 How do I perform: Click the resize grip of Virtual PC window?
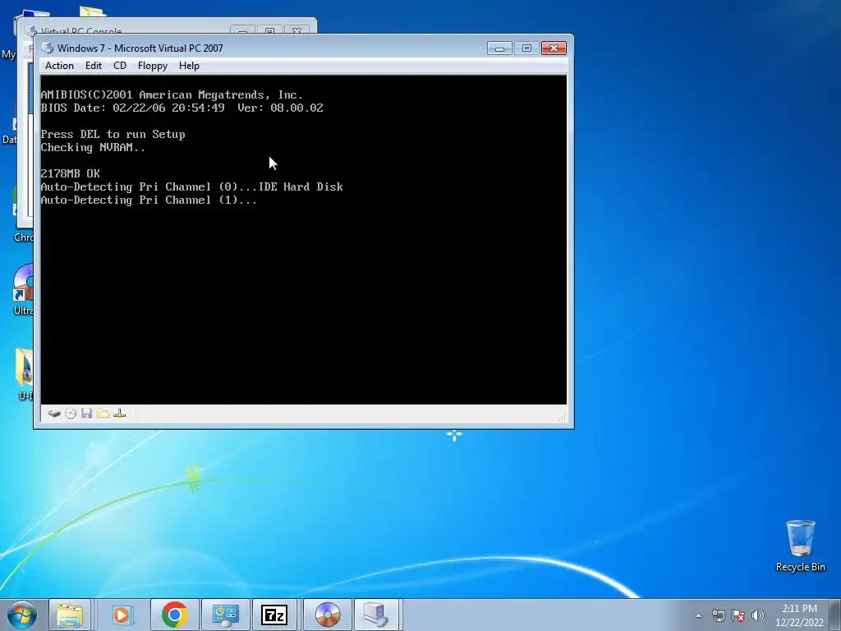(x=563, y=416)
